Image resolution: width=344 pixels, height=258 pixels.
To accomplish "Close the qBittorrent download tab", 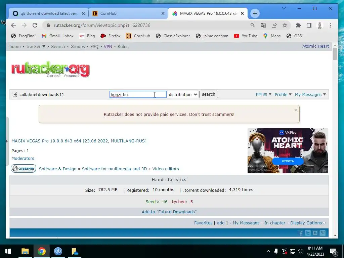I will (x=83, y=13).
